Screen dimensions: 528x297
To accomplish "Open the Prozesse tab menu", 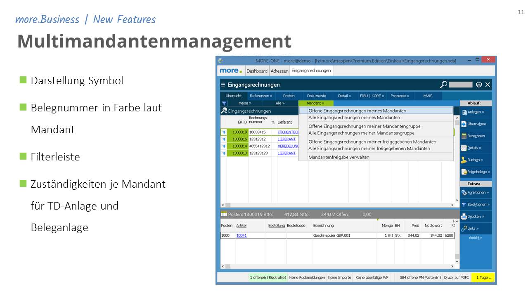I will pyautogui.click(x=400, y=96).
